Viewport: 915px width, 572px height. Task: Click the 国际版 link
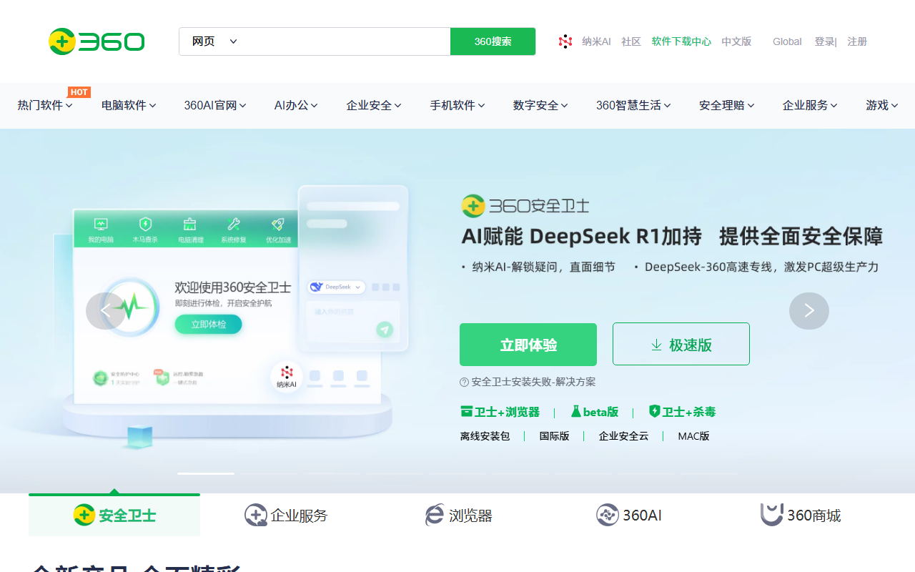pos(555,436)
